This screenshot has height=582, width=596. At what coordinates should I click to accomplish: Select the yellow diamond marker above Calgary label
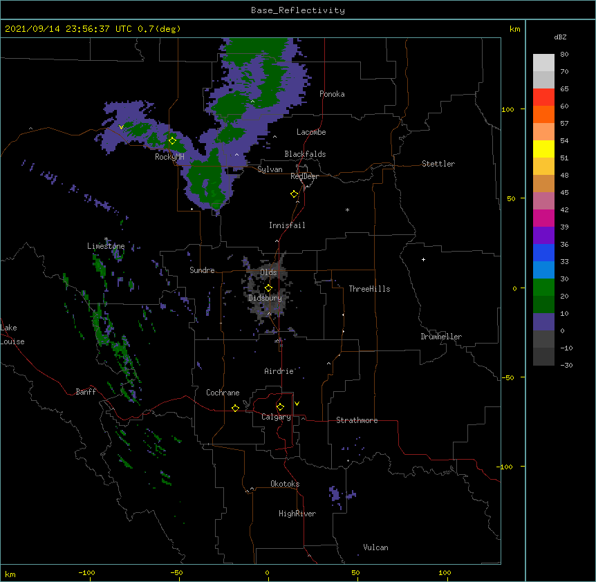[280, 407]
